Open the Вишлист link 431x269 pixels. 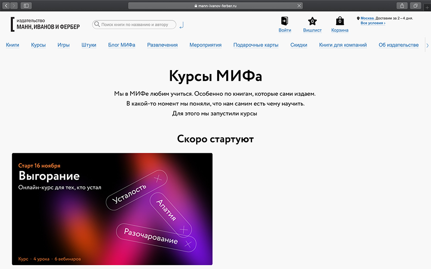(x=312, y=30)
